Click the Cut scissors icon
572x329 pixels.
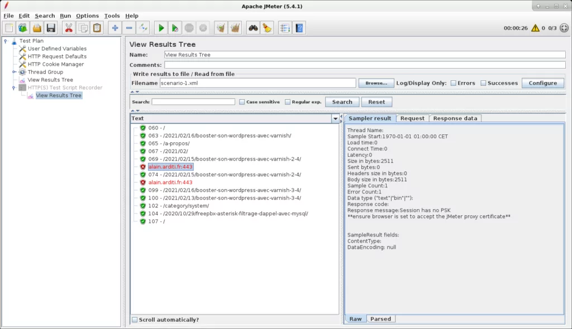coord(69,28)
